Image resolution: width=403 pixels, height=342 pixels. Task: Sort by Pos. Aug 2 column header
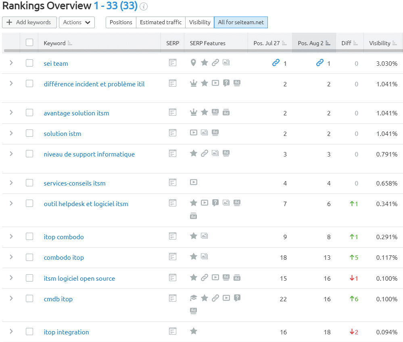tap(311, 43)
